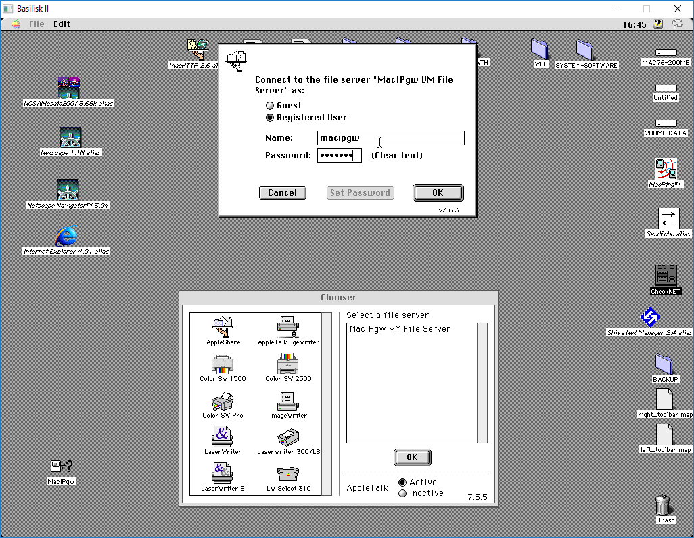Screen dimensions: 694x538
Task: Choose the Color SW 2500 printer icon
Action: (288, 365)
